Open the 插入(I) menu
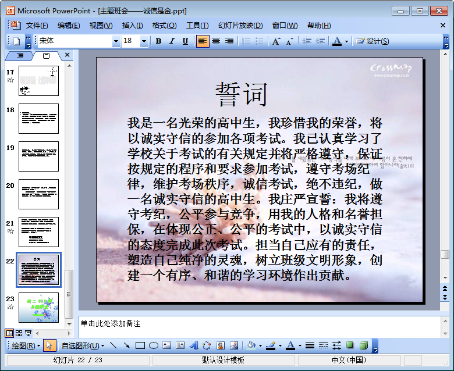This screenshot has height=371, width=454. (132, 26)
